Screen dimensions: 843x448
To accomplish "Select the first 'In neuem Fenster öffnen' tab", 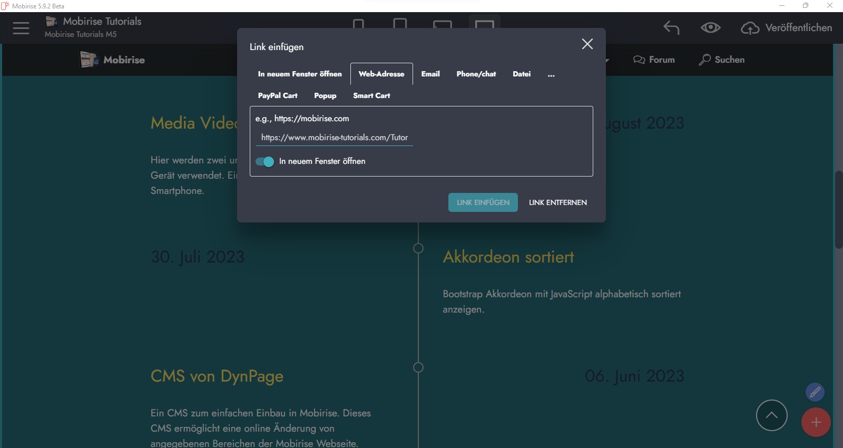I will point(300,74).
